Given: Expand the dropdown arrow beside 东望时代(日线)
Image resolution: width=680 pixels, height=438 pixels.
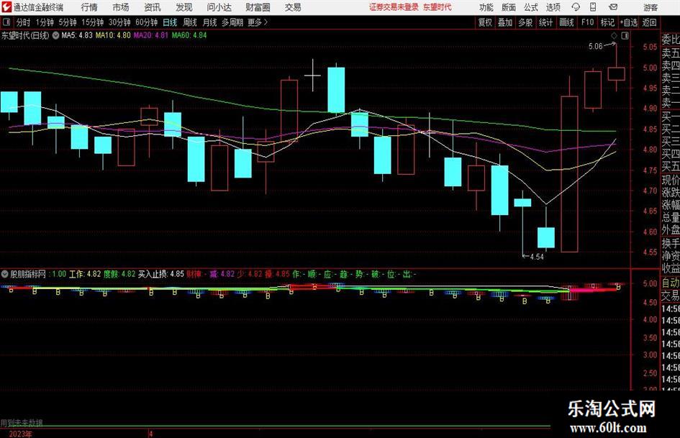Looking at the screenshot, I should pyautogui.click(x=55, y=35).
